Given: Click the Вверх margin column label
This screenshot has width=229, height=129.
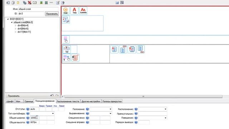Looking at the screenshot, I should 42,106.
